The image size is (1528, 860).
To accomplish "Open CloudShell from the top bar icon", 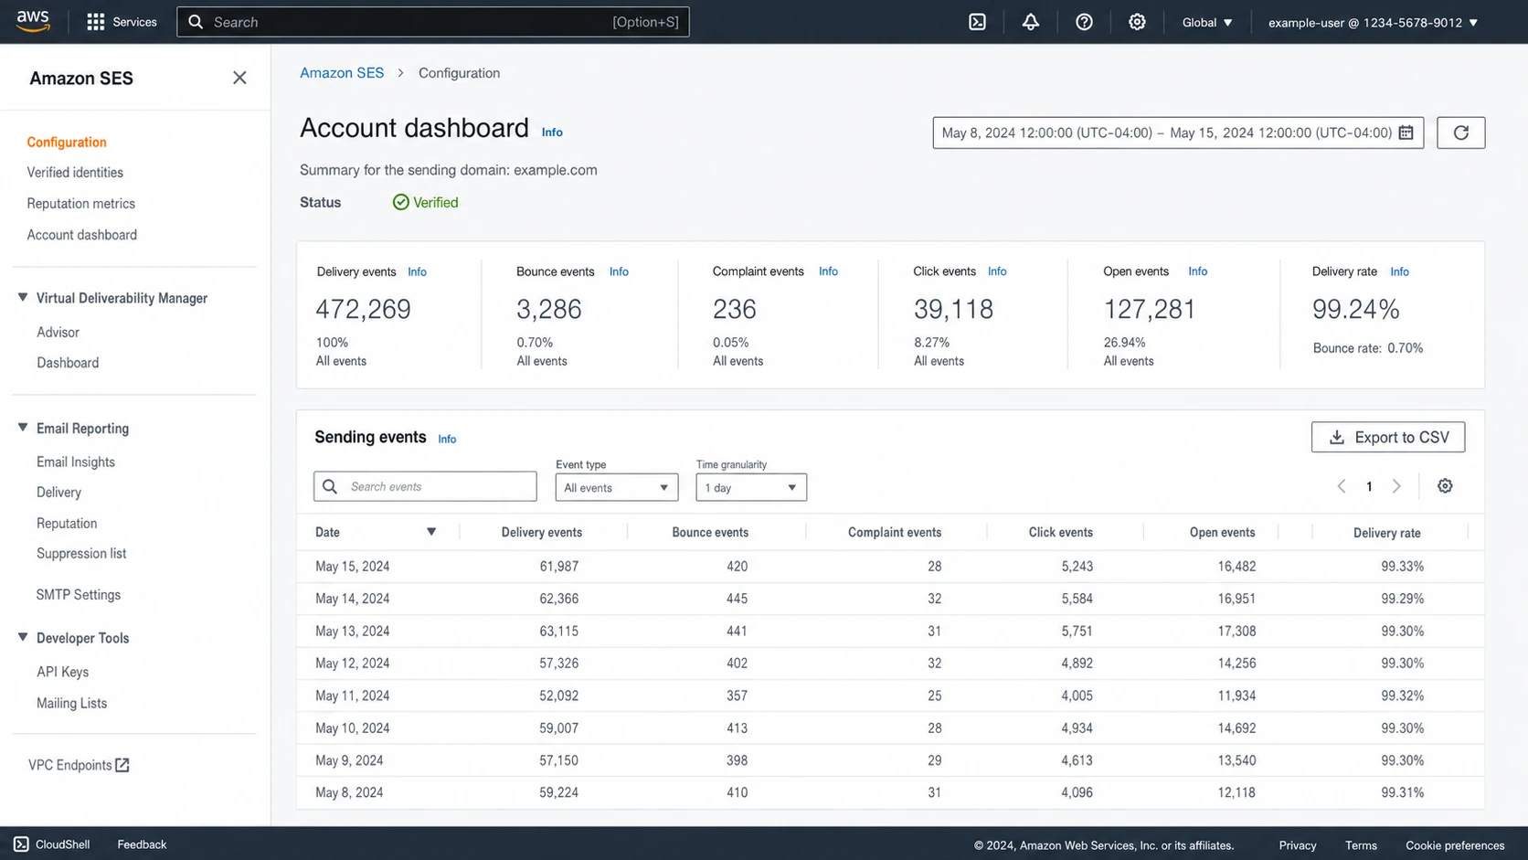I will pyautogui.click(x=977, y=22).
